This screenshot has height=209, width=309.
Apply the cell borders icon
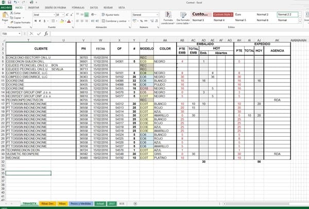coord(53,21)
